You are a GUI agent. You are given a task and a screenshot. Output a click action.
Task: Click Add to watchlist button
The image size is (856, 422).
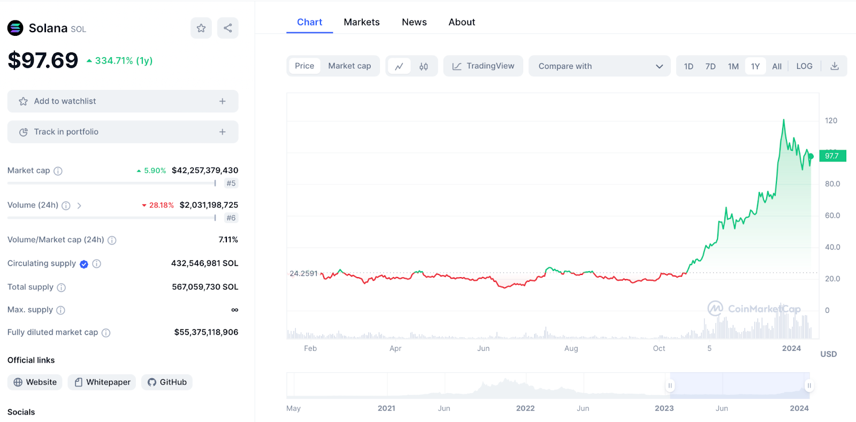[123, 101]
